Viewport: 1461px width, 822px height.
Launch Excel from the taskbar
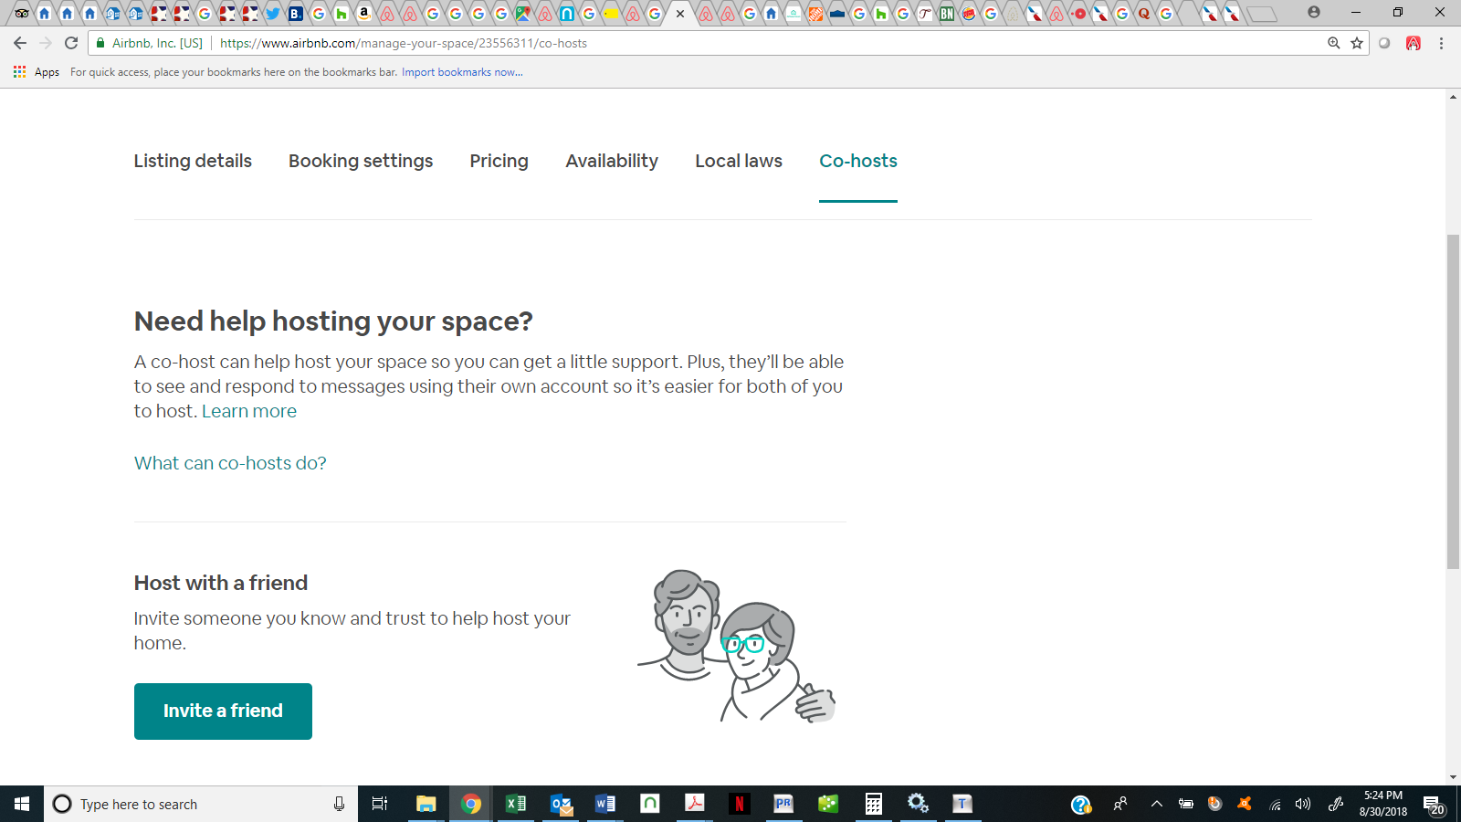click(x=516, y=804)
